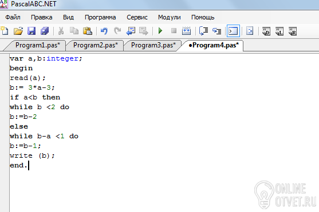Undo the last edit
This screenshot has width=319, height=212.
(x=104, y=31)
